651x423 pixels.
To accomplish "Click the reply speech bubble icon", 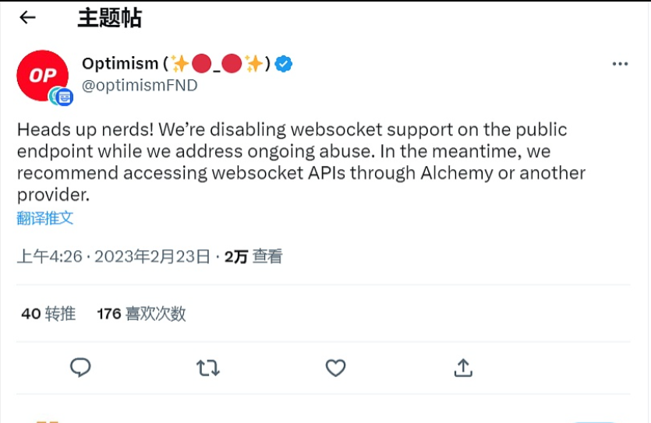I will click(80, 367).
